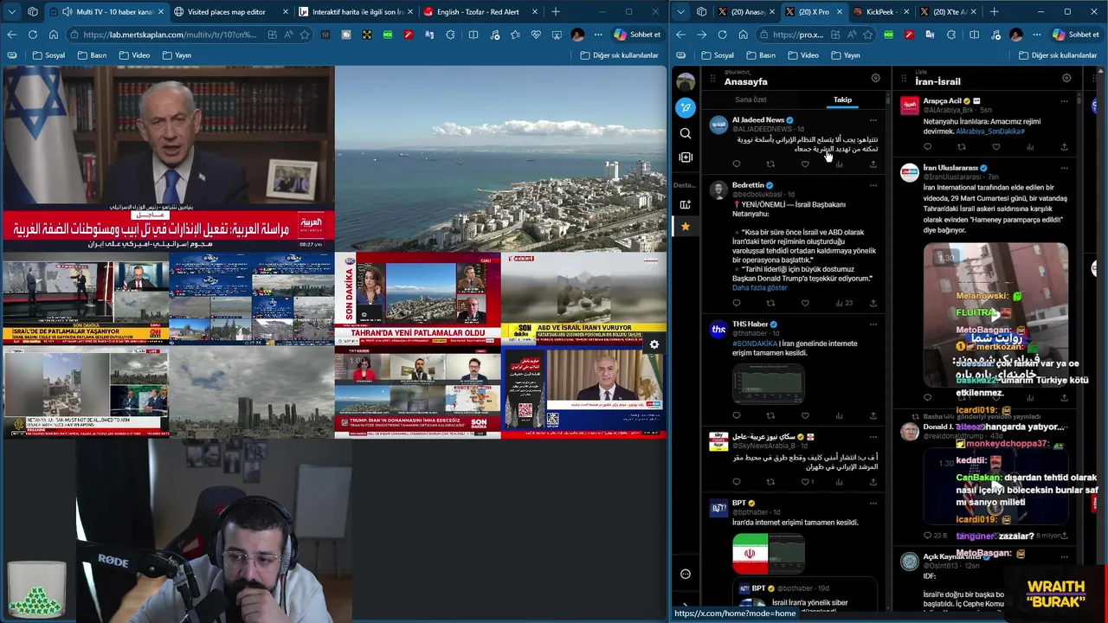Go home in left browser toolbar
Screen dimensions: 1108x623
point(53,35)
